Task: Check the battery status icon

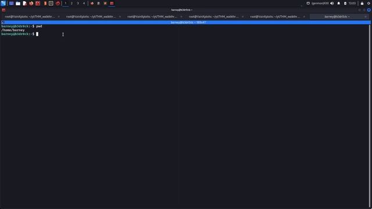Action: [345, 3]
